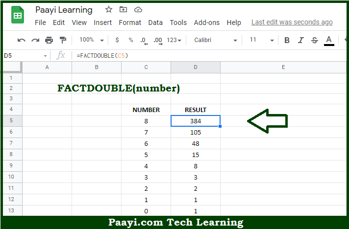The image size is (349, 229).
Task: Expand the Name box D5 dropdown
Action: point(45,56)
